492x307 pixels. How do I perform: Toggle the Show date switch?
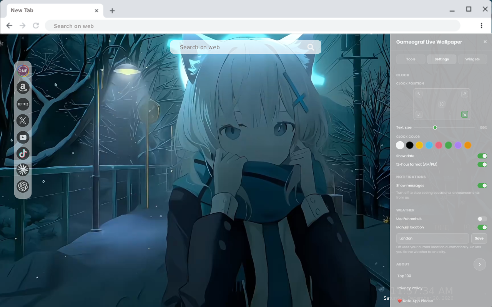[482, 156]
